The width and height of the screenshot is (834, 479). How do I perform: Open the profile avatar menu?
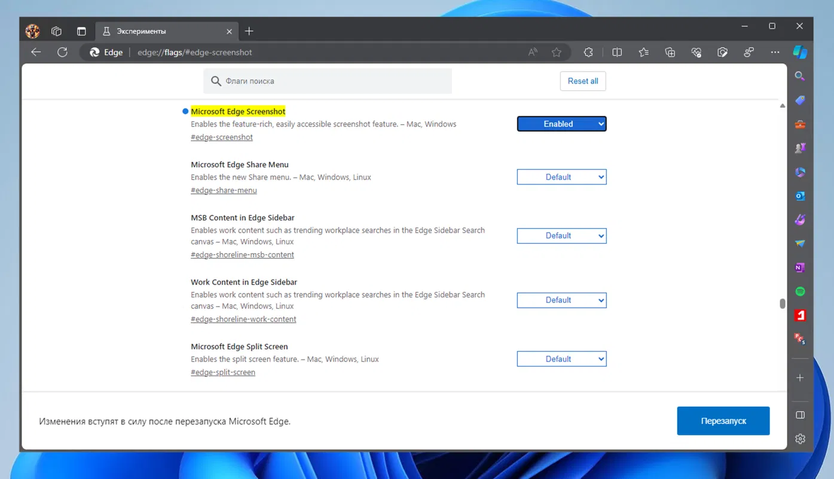pos(32,31)
